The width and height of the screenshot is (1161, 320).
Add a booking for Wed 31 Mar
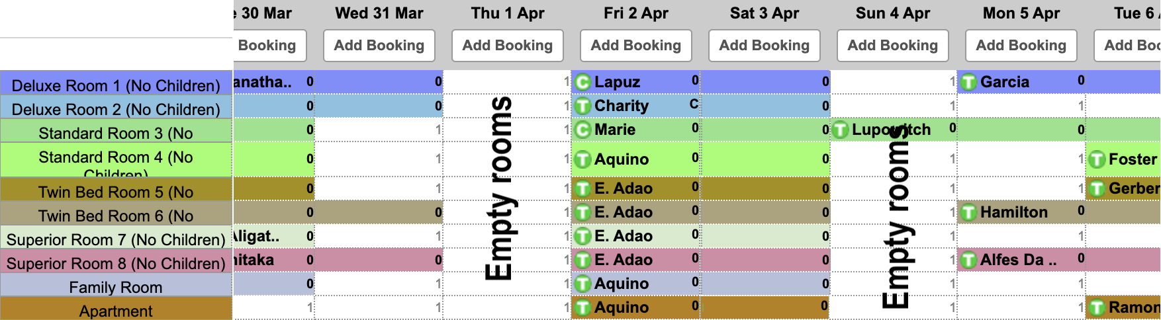coord(379,46)
